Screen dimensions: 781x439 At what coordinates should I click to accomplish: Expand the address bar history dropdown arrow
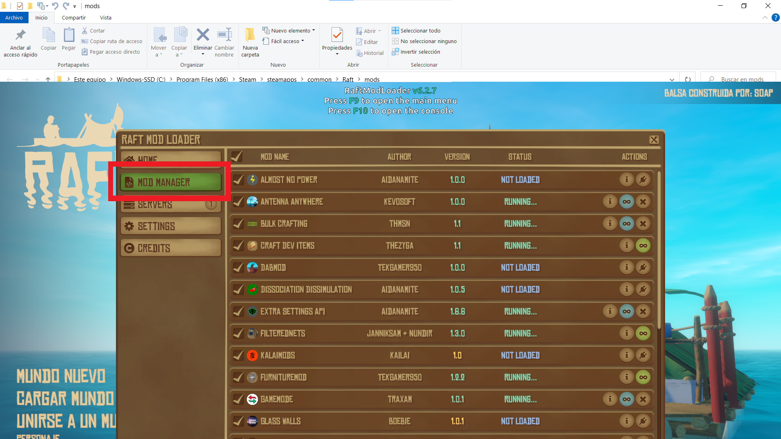tap(672, 79)
